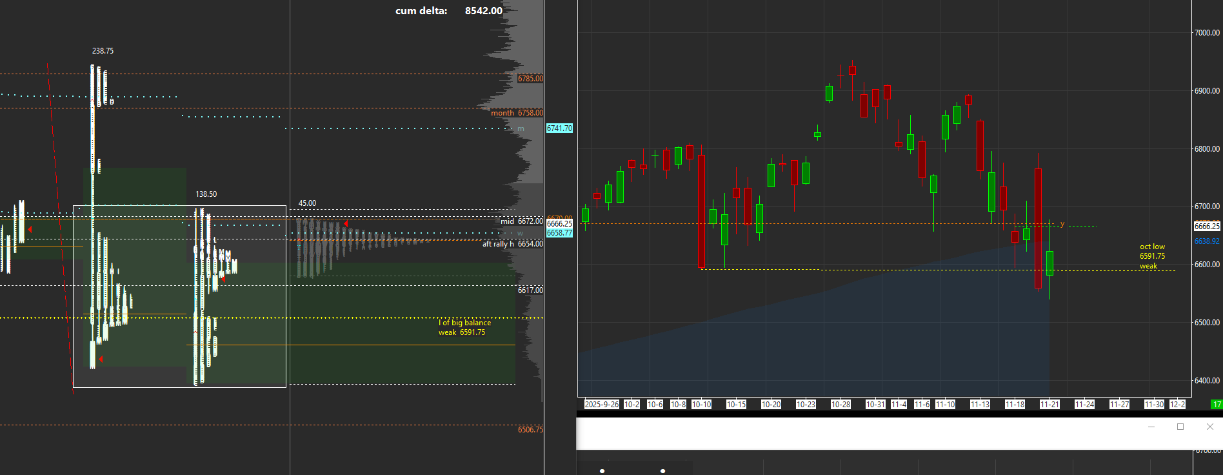Select the 11-21 date label

1049,405
